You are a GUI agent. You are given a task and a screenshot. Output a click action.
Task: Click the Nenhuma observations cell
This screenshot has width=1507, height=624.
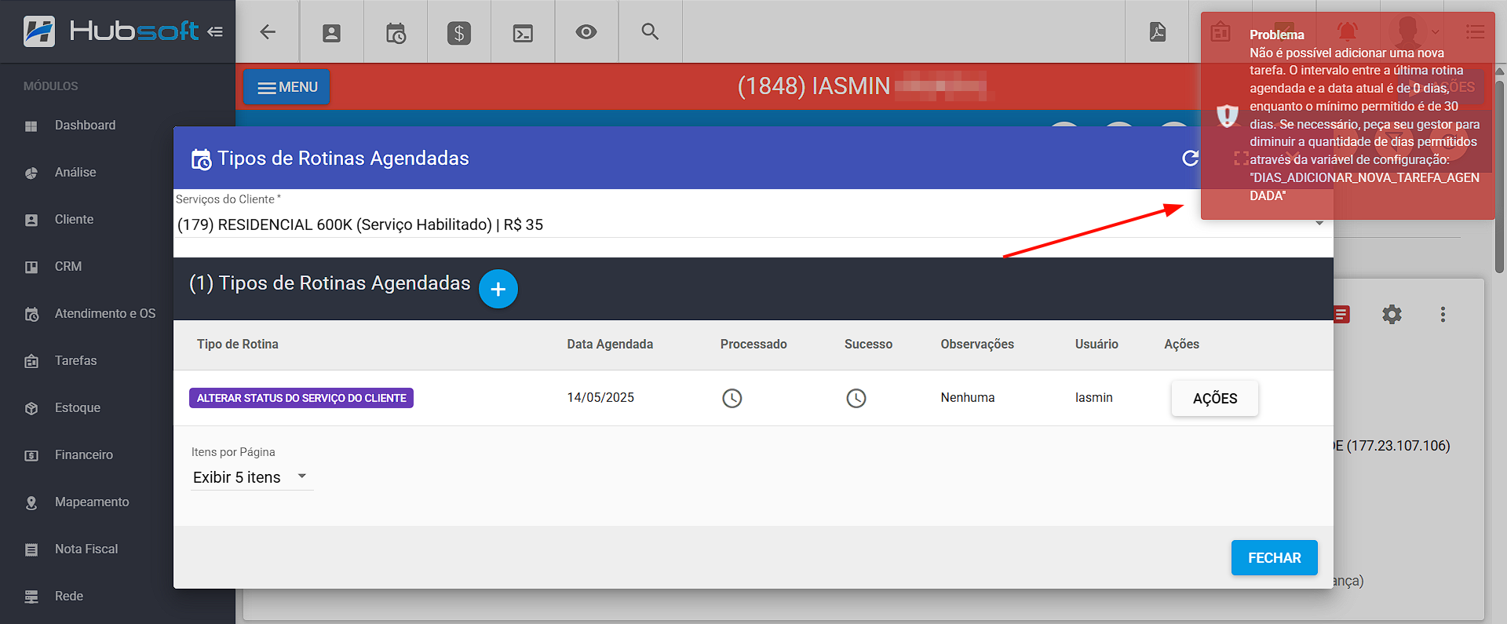click(968, 397)
